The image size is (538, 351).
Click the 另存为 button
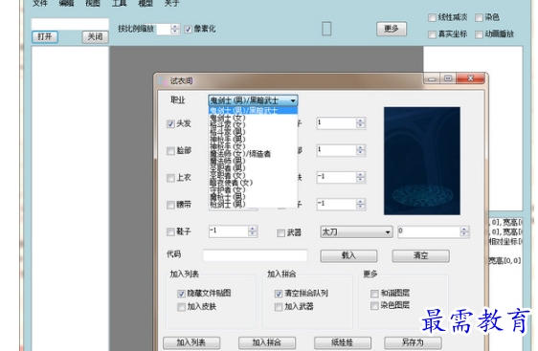click(x=413, y=342)
